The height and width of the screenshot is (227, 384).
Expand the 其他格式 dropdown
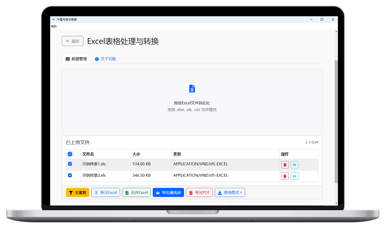230,193
